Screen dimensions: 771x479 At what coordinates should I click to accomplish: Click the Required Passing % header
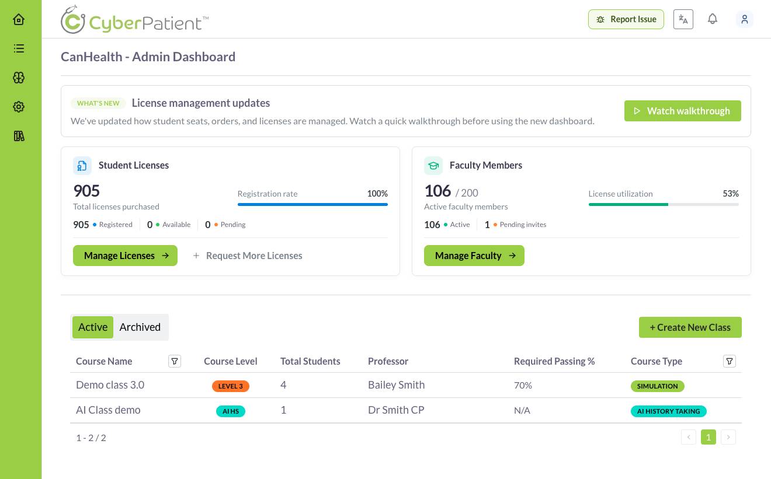(554, 361)
